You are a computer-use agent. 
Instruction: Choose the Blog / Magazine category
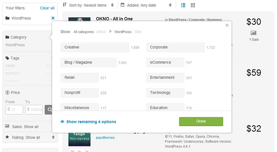[88, 62]
